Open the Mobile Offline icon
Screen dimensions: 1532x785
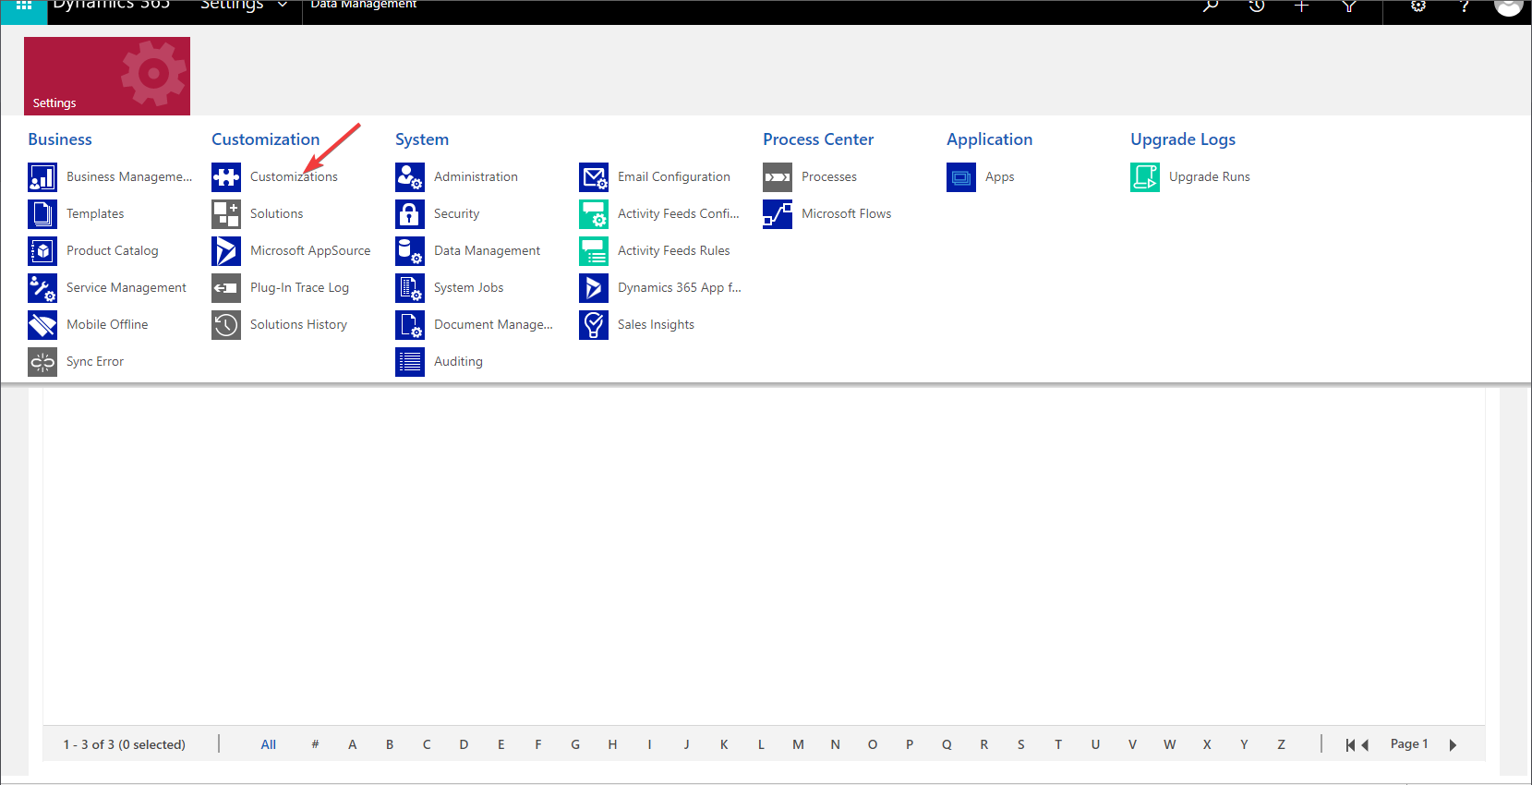(42, 325)
